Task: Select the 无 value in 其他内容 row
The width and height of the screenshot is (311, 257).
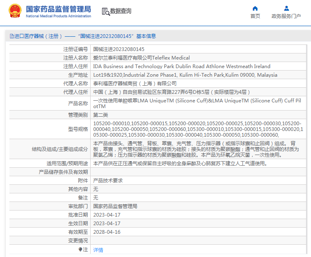Action: tap(96, 189)
